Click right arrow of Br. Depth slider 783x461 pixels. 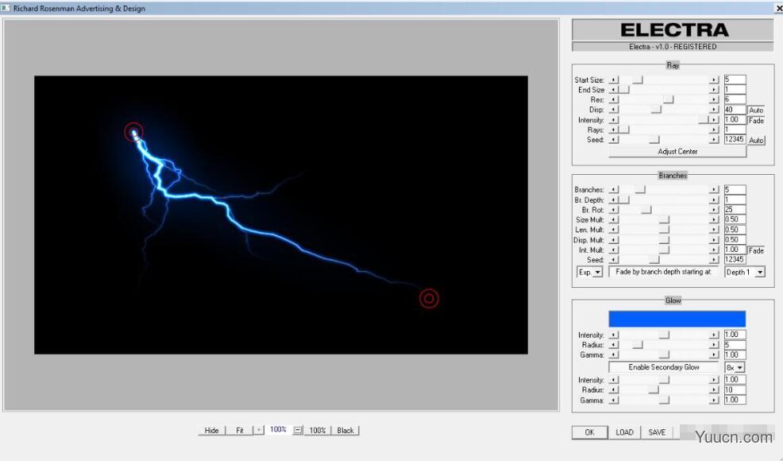tap(714, 200)
